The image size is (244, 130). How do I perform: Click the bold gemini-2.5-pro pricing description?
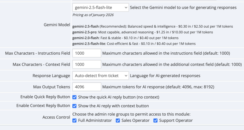tap(143, 32)
